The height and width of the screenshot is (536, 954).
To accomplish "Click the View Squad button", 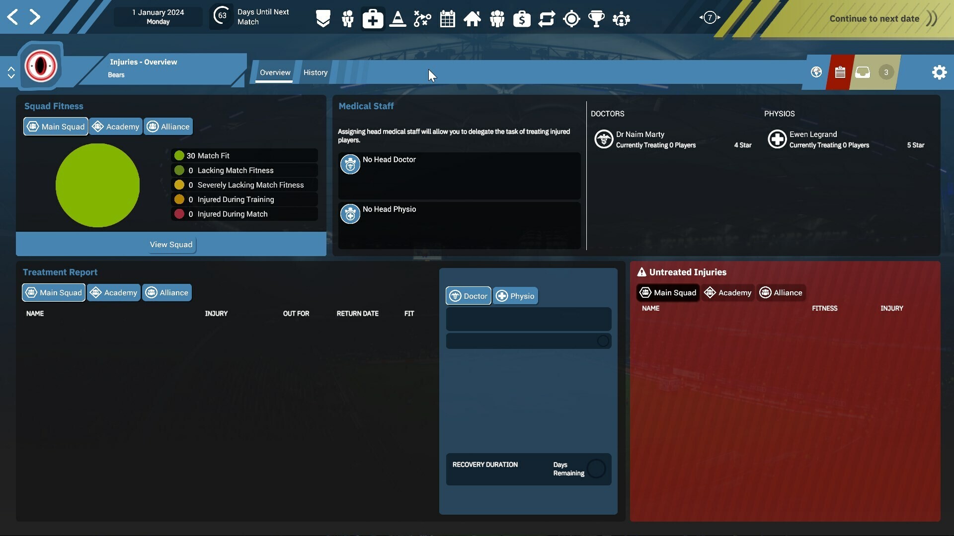I will click(x=171, y=244).
